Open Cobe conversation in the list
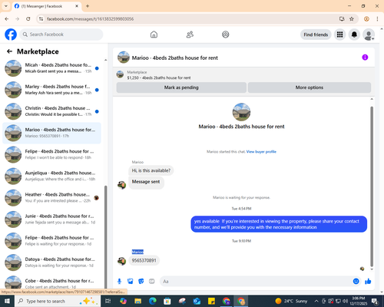The image size is (384, 307). coord(51,283)
